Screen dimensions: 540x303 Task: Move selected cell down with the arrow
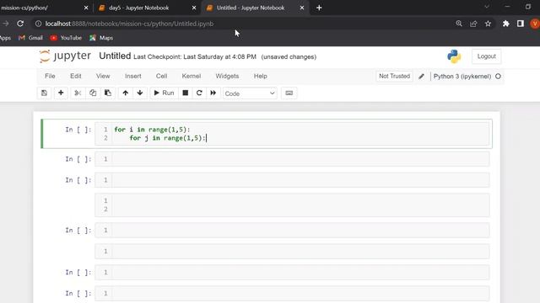point(140,93)
